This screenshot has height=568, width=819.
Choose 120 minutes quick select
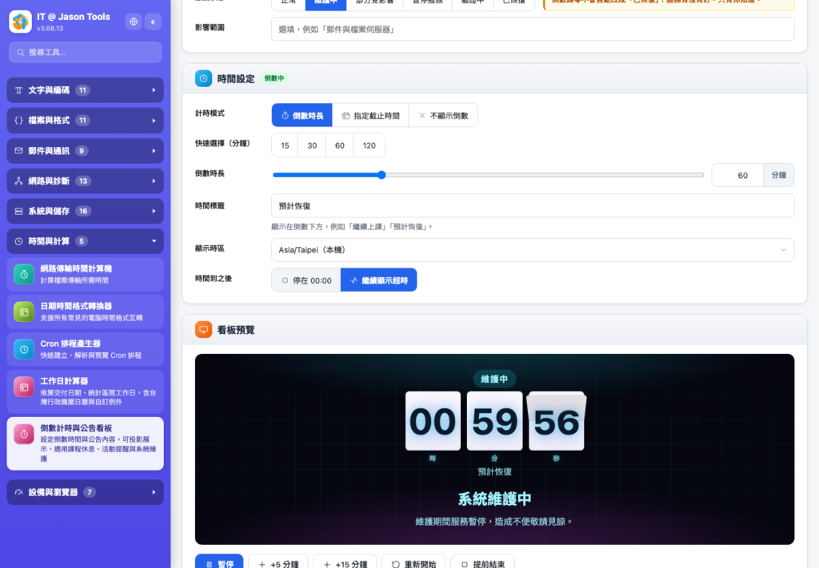370,145
